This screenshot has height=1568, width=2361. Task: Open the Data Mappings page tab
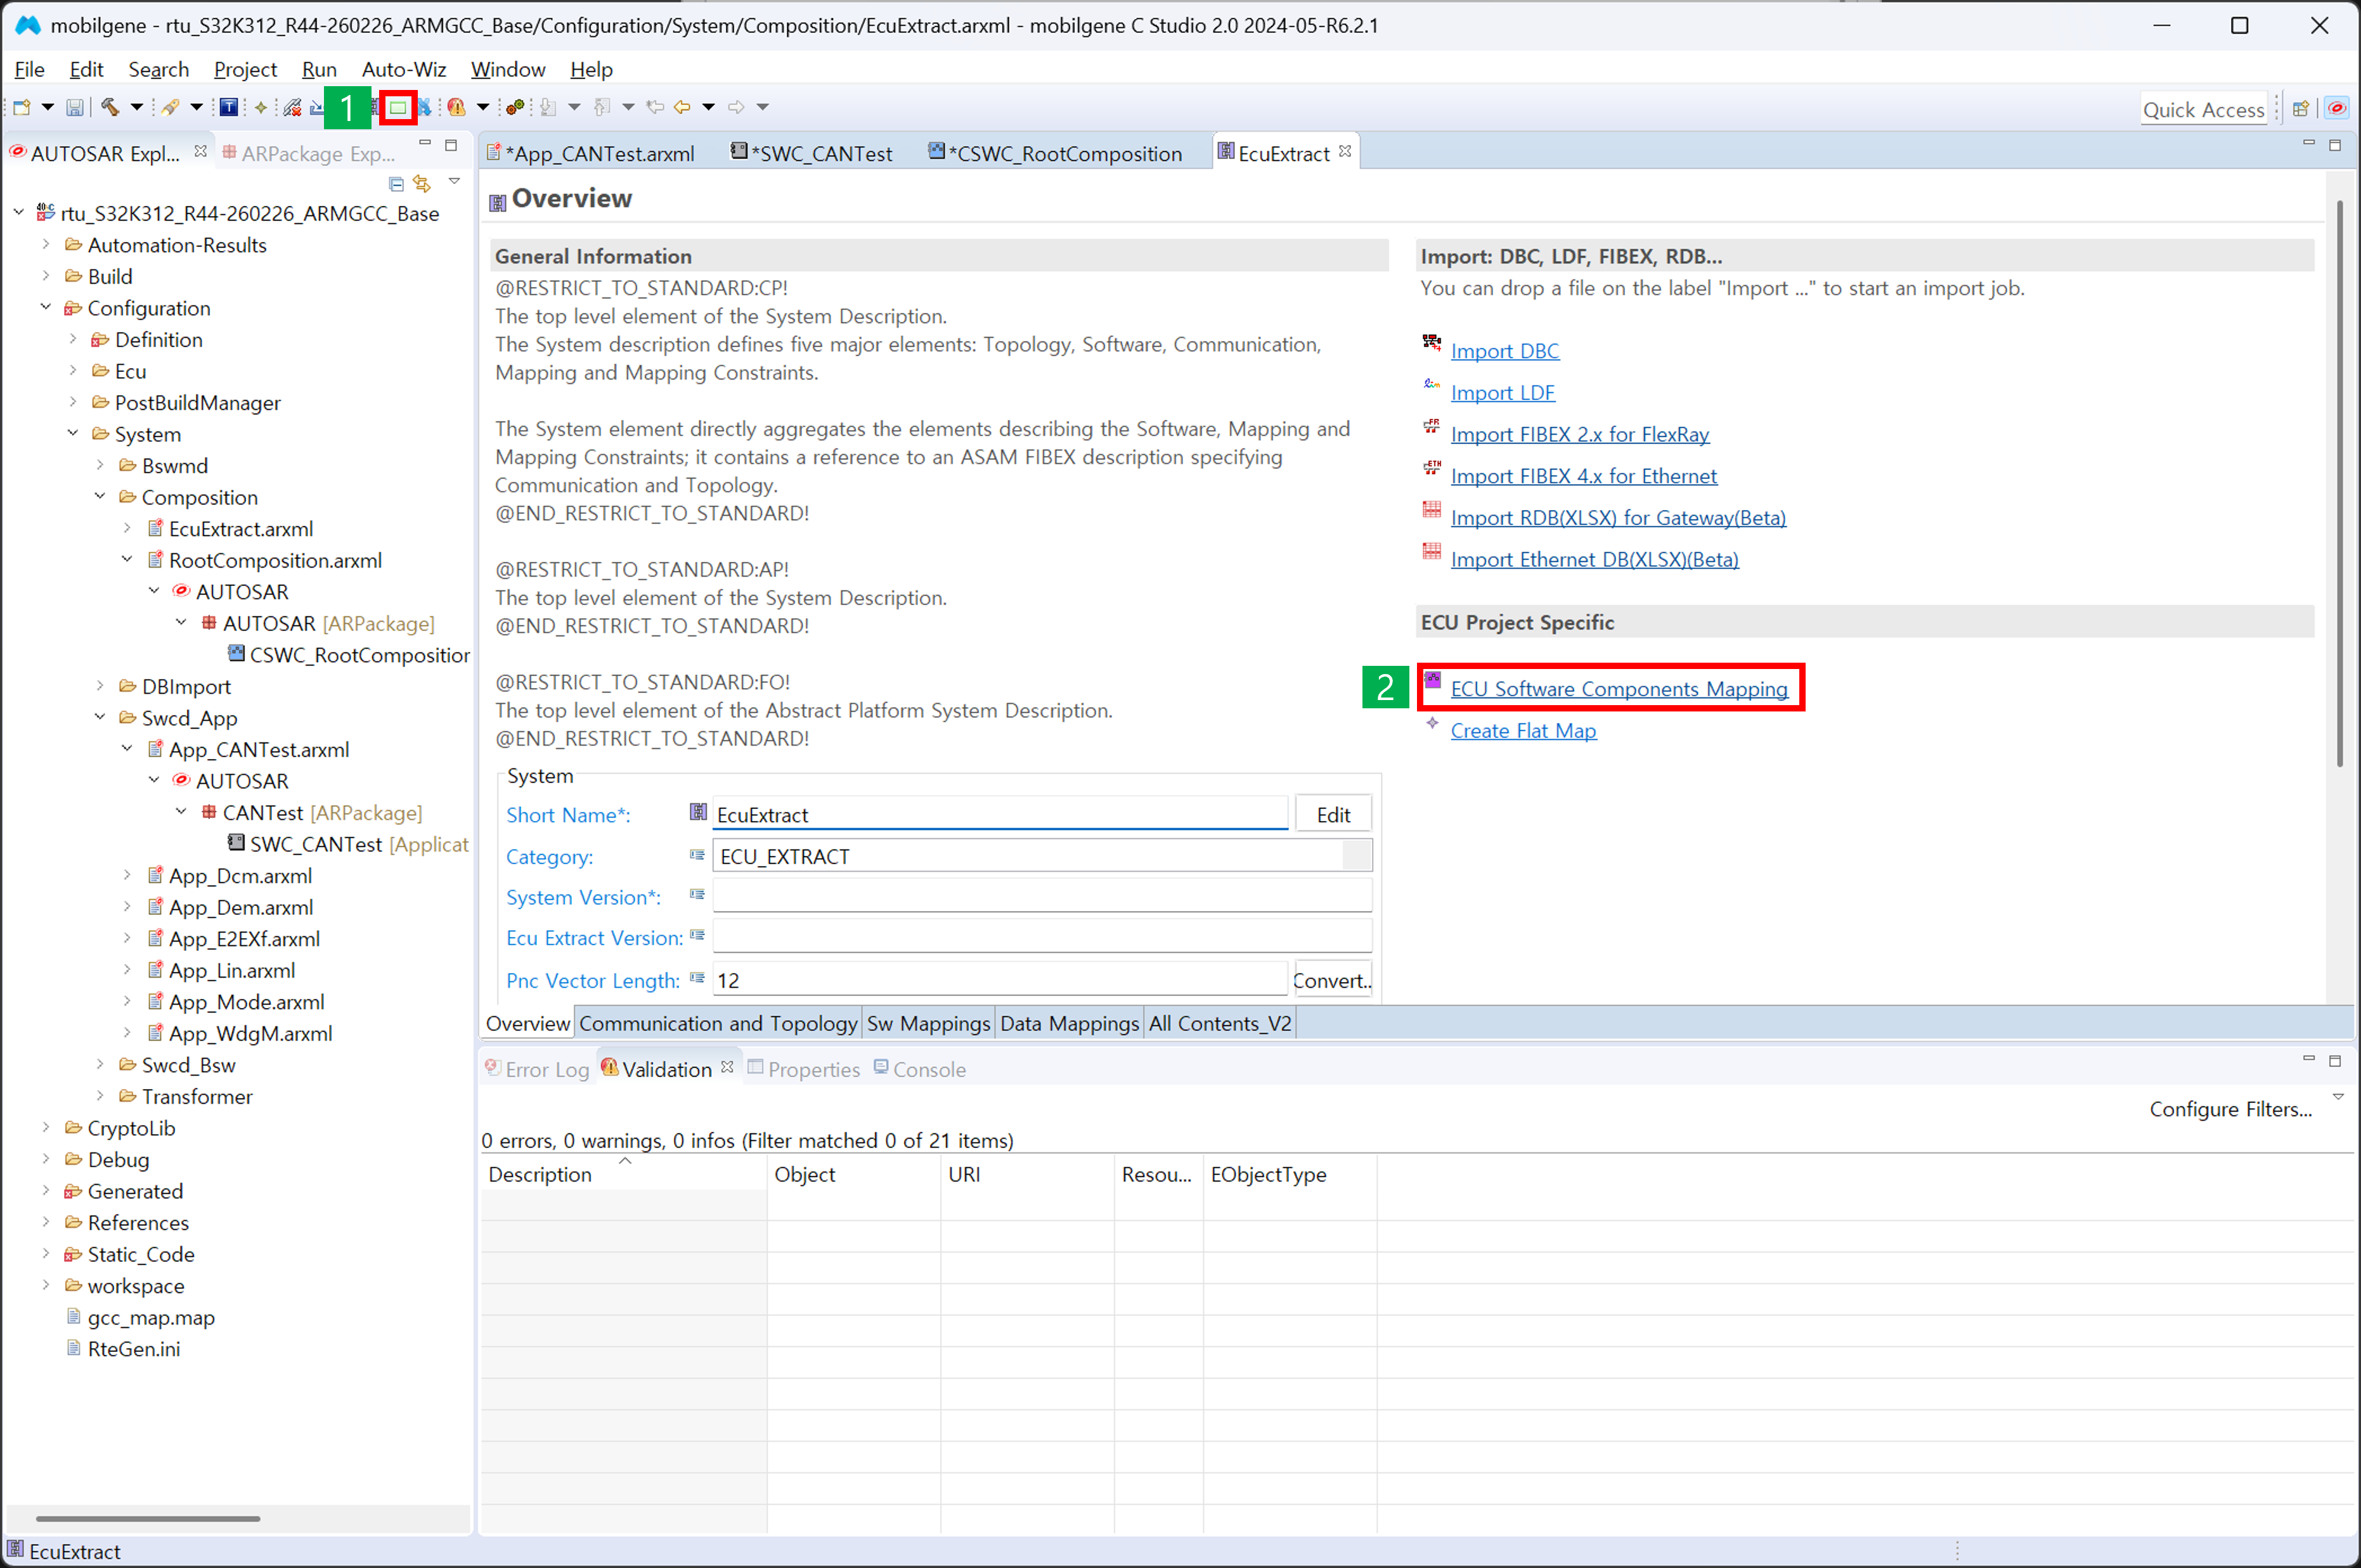coord(1070,1023)
